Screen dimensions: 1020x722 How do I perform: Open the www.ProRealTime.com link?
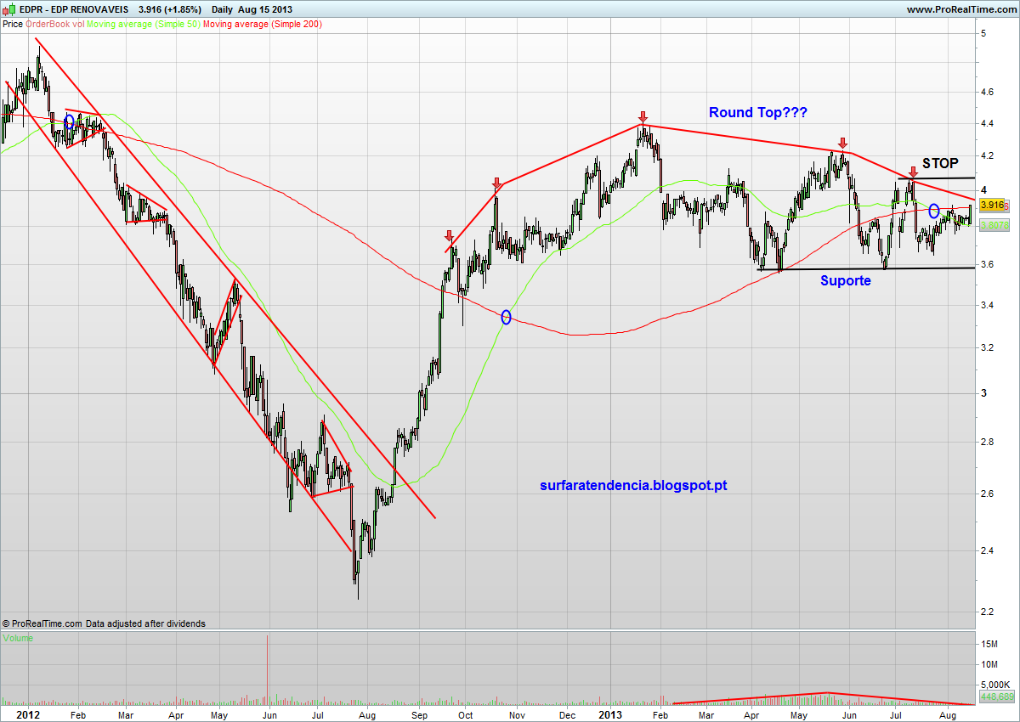961,9
